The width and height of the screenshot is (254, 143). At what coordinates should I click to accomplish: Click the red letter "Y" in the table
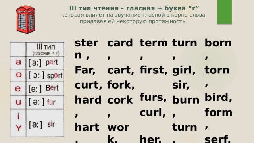coord(19,128)
